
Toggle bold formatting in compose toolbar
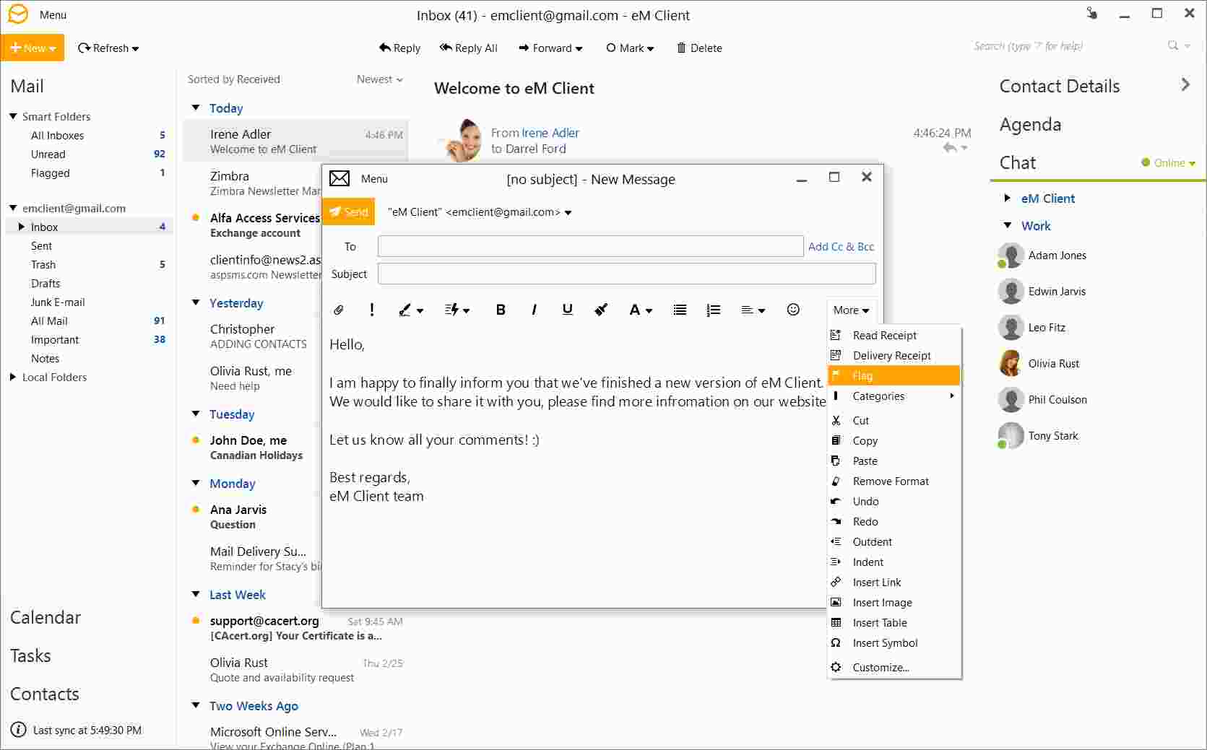click(x=500, y=310)
